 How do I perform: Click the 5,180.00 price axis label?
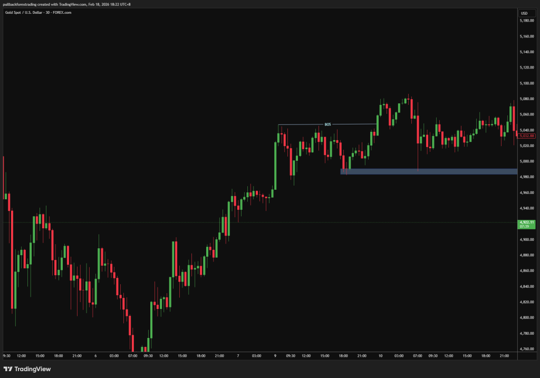(x=527, y=21)
